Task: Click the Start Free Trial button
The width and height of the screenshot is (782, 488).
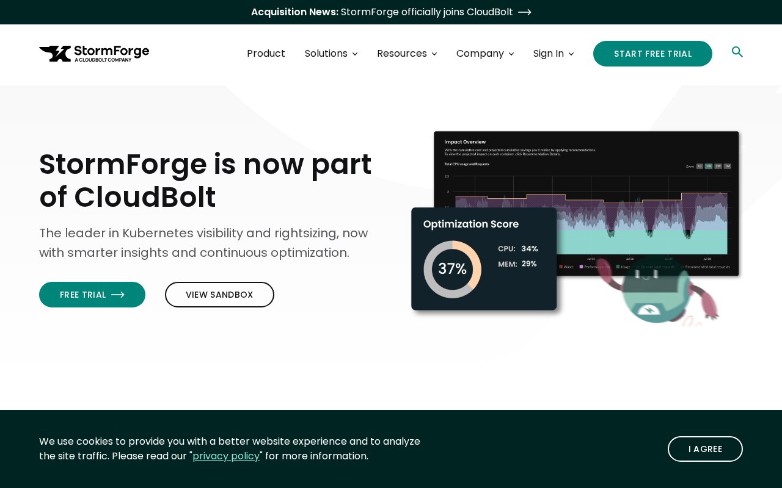Action: pyautogui.click(x=652, y=54)
